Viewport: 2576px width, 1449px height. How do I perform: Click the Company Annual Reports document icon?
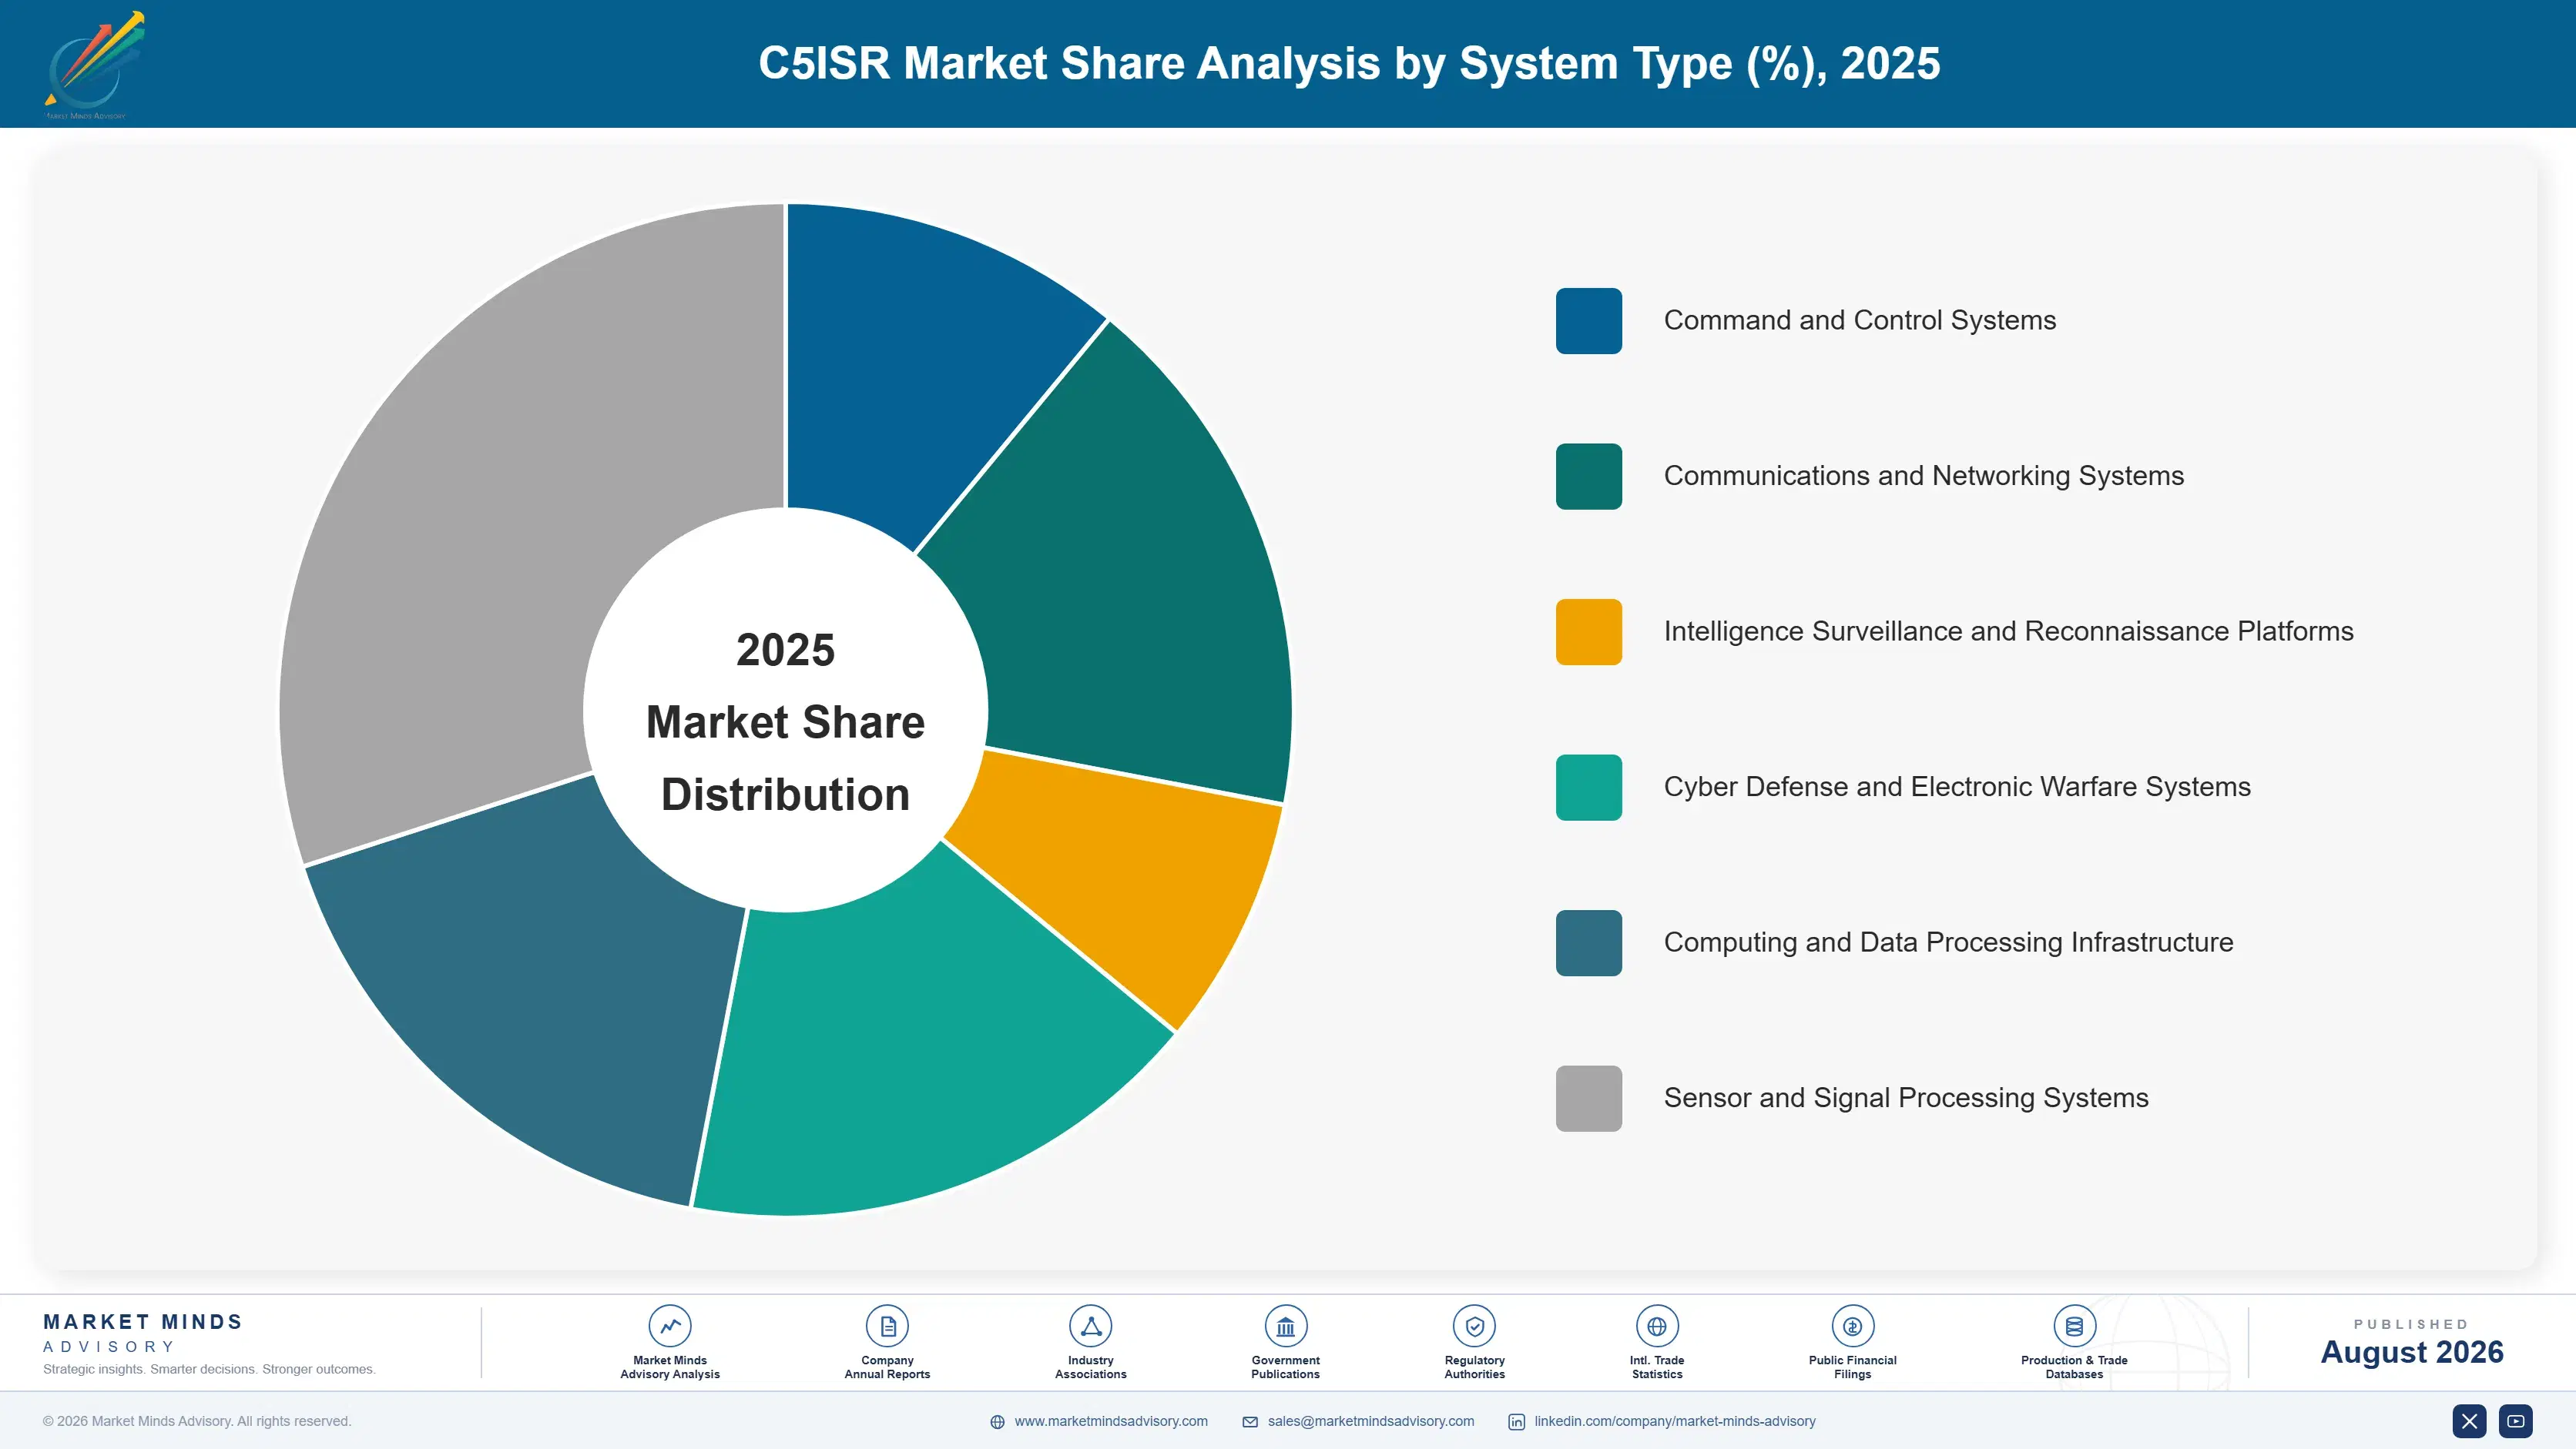(887, 1326)
